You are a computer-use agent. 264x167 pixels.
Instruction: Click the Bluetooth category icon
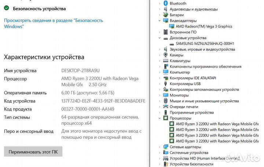(x=166, y=3)
